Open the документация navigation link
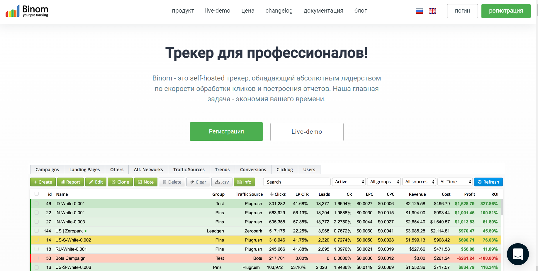The width and height of the screenshot is (538, 271). tap(323, 11)
